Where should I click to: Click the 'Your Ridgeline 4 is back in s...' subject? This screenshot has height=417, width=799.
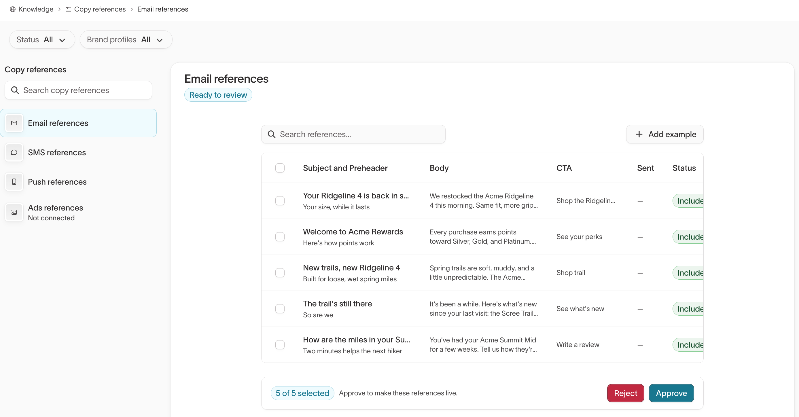(x=356, y=196)
